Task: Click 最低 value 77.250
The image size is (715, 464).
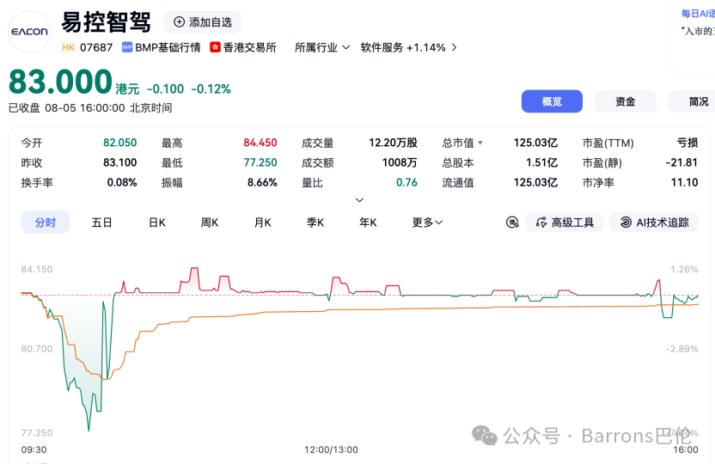Action: click(x=260, y=162)
